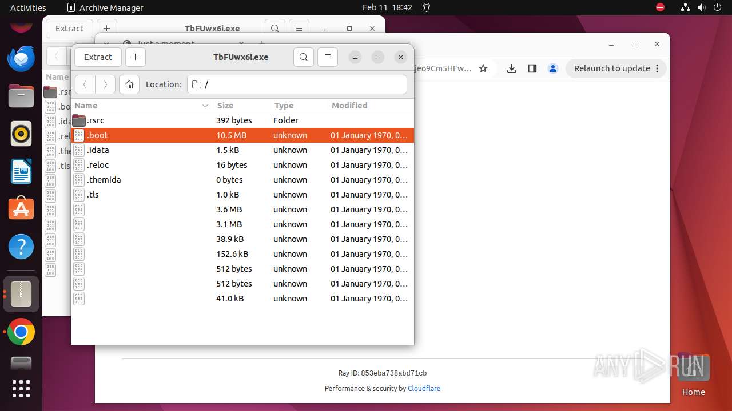732x411 pixels.
Task: Open Help from the dock
Action: point(21,247)
